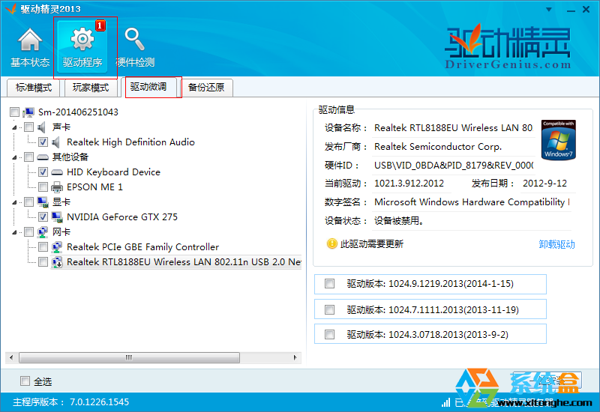Viewport: 600px width, 412px height.
Task: Click the network icon beside 网卡
Action: pyautogui.click(x=43, y=231)
